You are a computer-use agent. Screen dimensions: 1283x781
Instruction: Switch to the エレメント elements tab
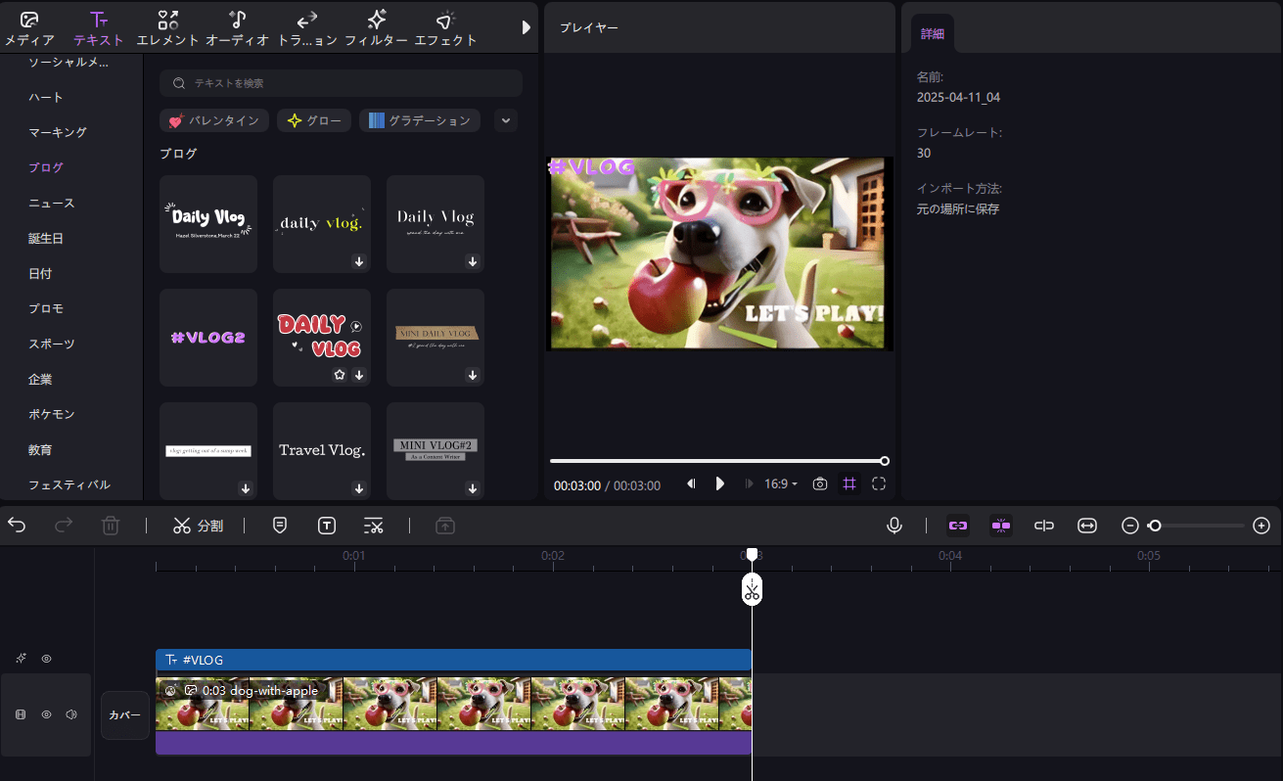[x=167, y=28]
